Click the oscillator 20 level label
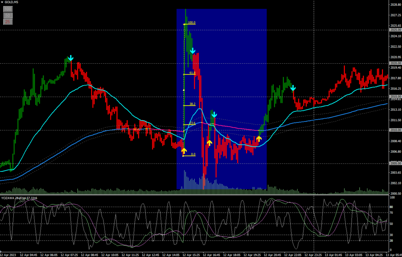 391,240
